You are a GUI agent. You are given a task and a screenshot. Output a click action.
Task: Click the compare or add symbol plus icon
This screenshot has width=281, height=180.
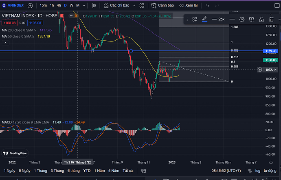(x=30, y=6)
